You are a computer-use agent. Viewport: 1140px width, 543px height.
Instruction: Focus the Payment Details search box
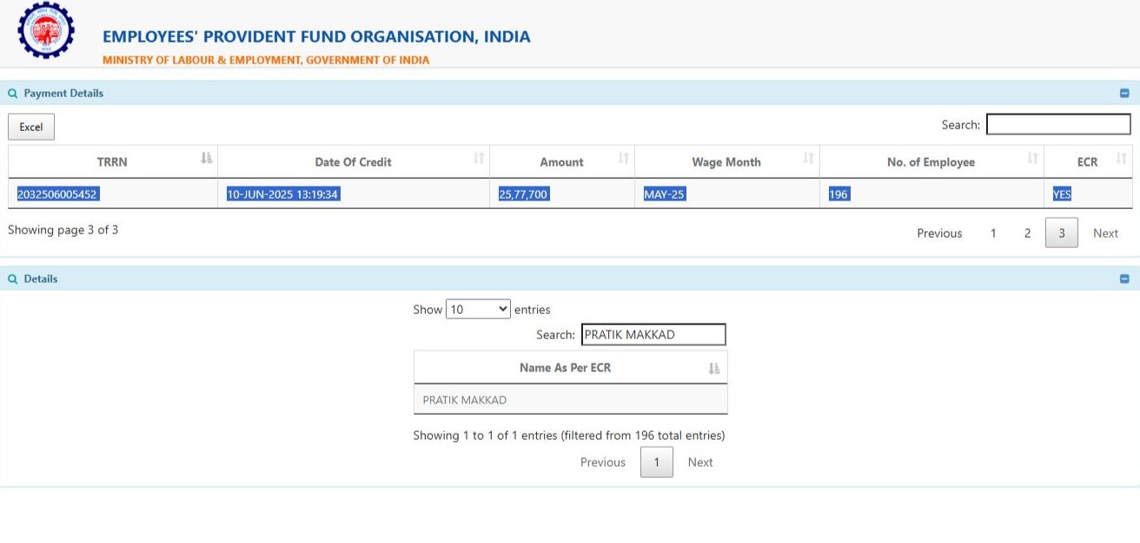pyautogui.click(x=1058, y=125)
